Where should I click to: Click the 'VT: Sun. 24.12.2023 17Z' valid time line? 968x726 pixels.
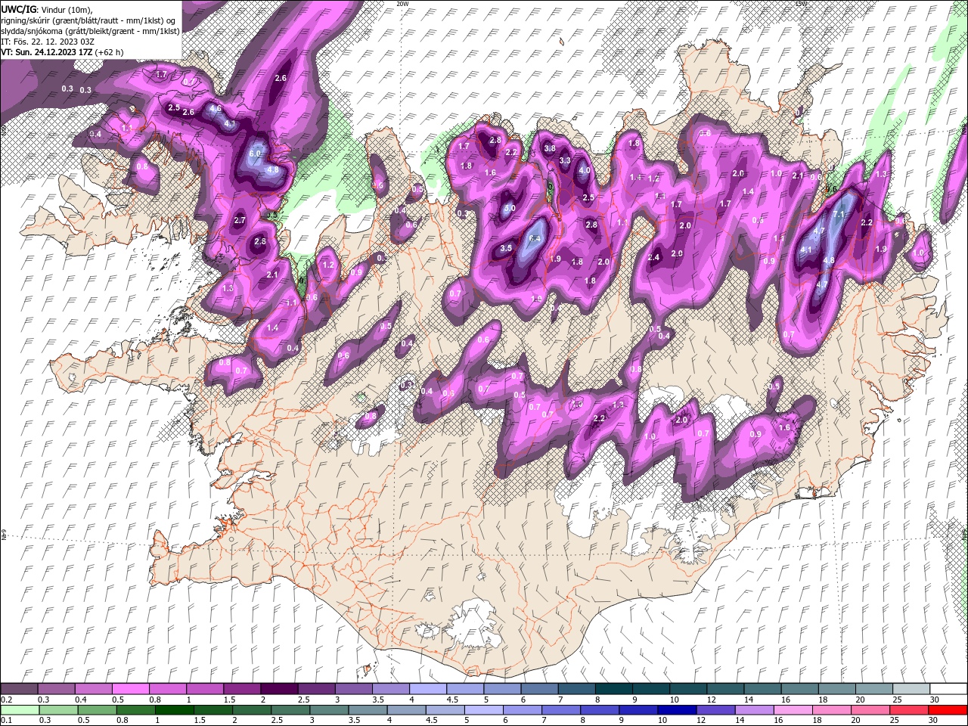tap(48, 52)
